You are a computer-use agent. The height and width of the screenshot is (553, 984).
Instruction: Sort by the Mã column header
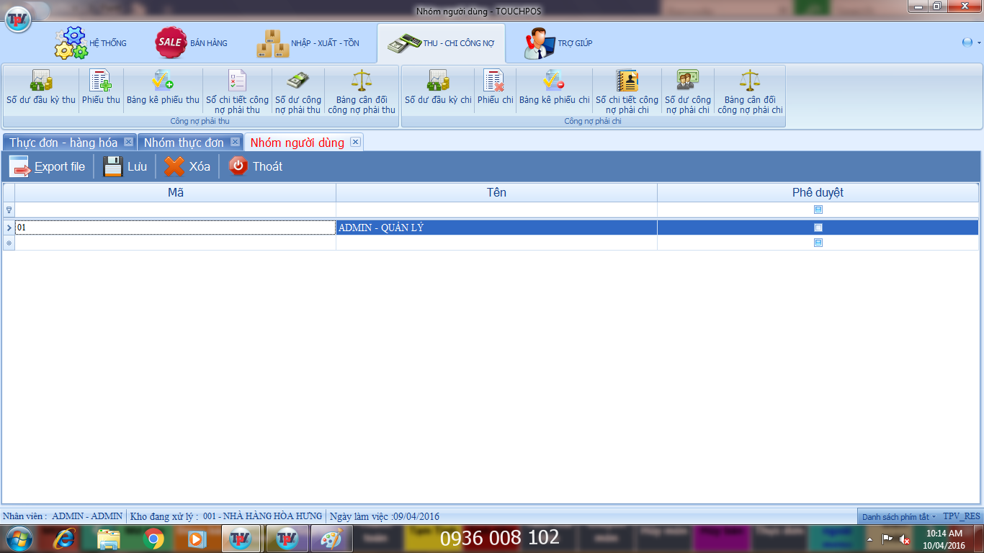tap(175, 192)
